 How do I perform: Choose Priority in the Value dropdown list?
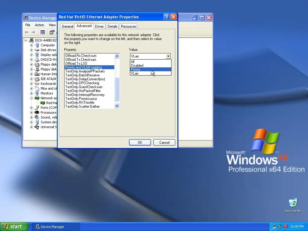[x=150, y=69]
